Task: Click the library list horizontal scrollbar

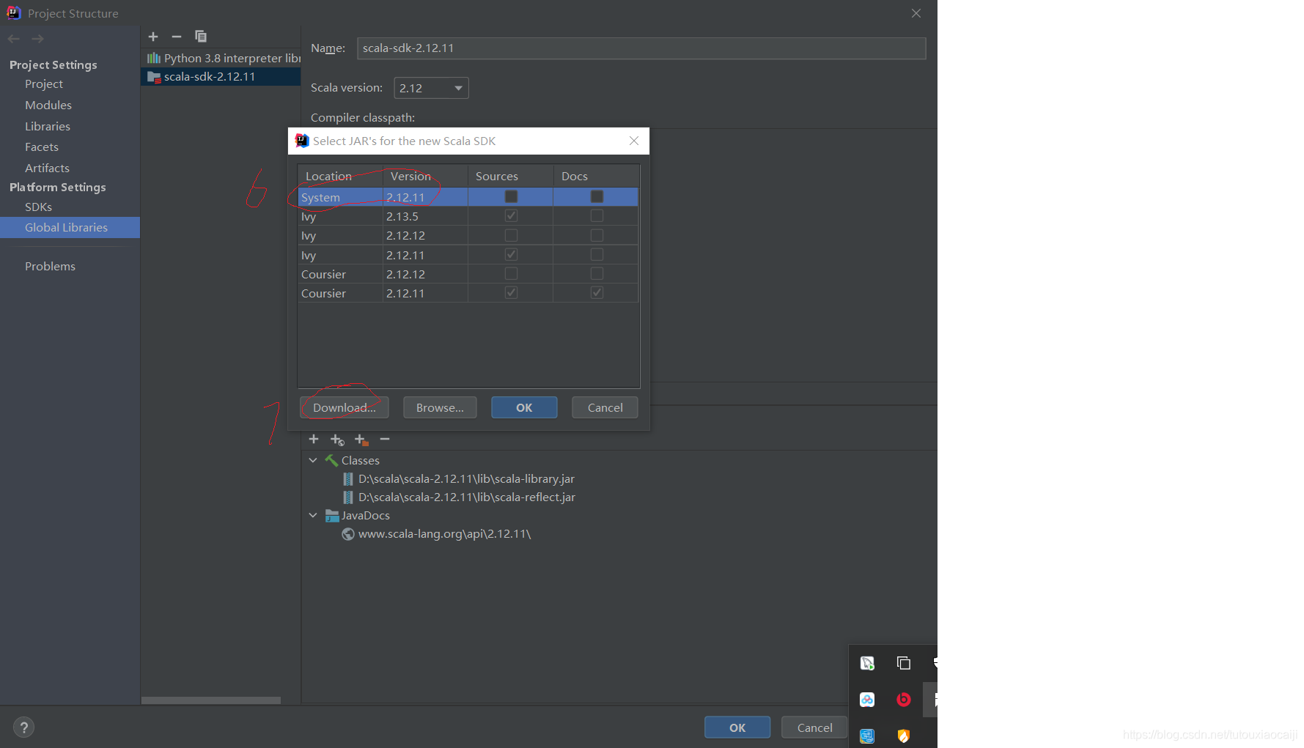Action: coord(211,700)
